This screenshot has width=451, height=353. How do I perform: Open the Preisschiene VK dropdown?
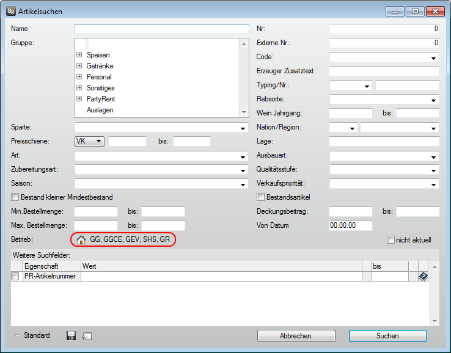click(99, 142)
